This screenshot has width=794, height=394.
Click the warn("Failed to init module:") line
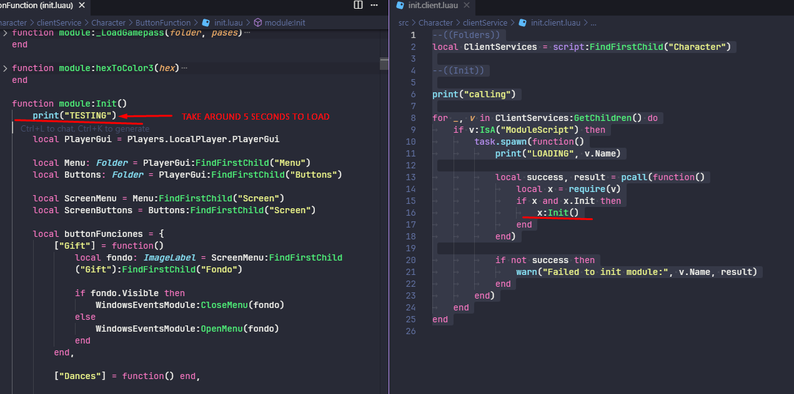[637, 272]
